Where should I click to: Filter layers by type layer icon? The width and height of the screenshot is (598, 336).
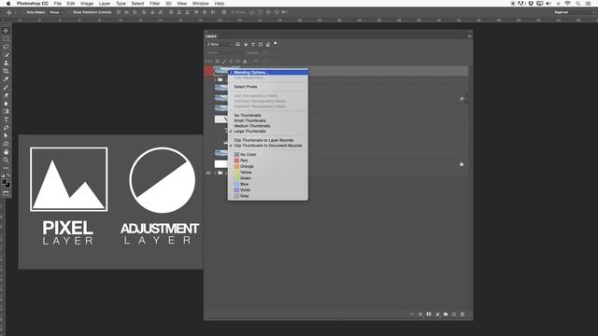253,44
